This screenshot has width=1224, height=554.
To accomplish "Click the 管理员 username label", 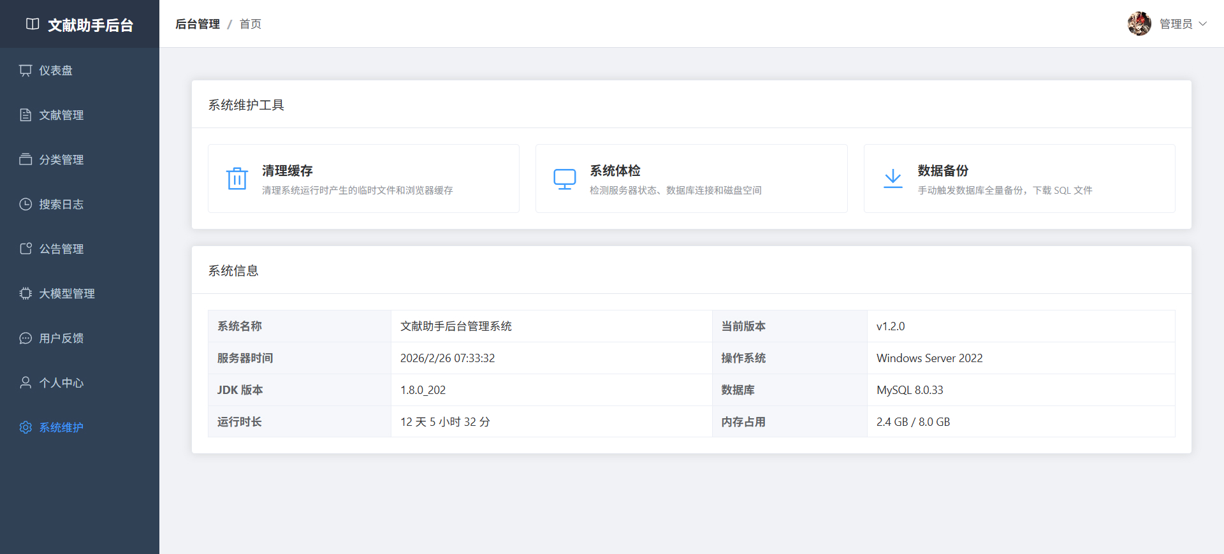I will tap(1176, 24).
